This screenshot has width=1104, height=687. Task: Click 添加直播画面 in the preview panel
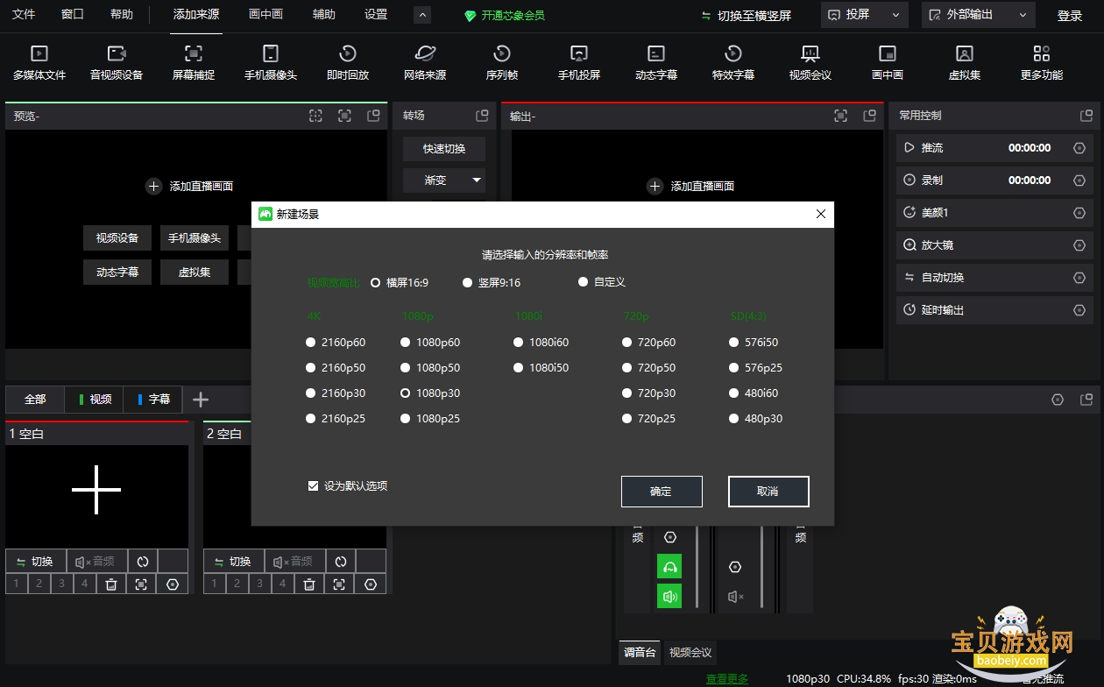190,187
